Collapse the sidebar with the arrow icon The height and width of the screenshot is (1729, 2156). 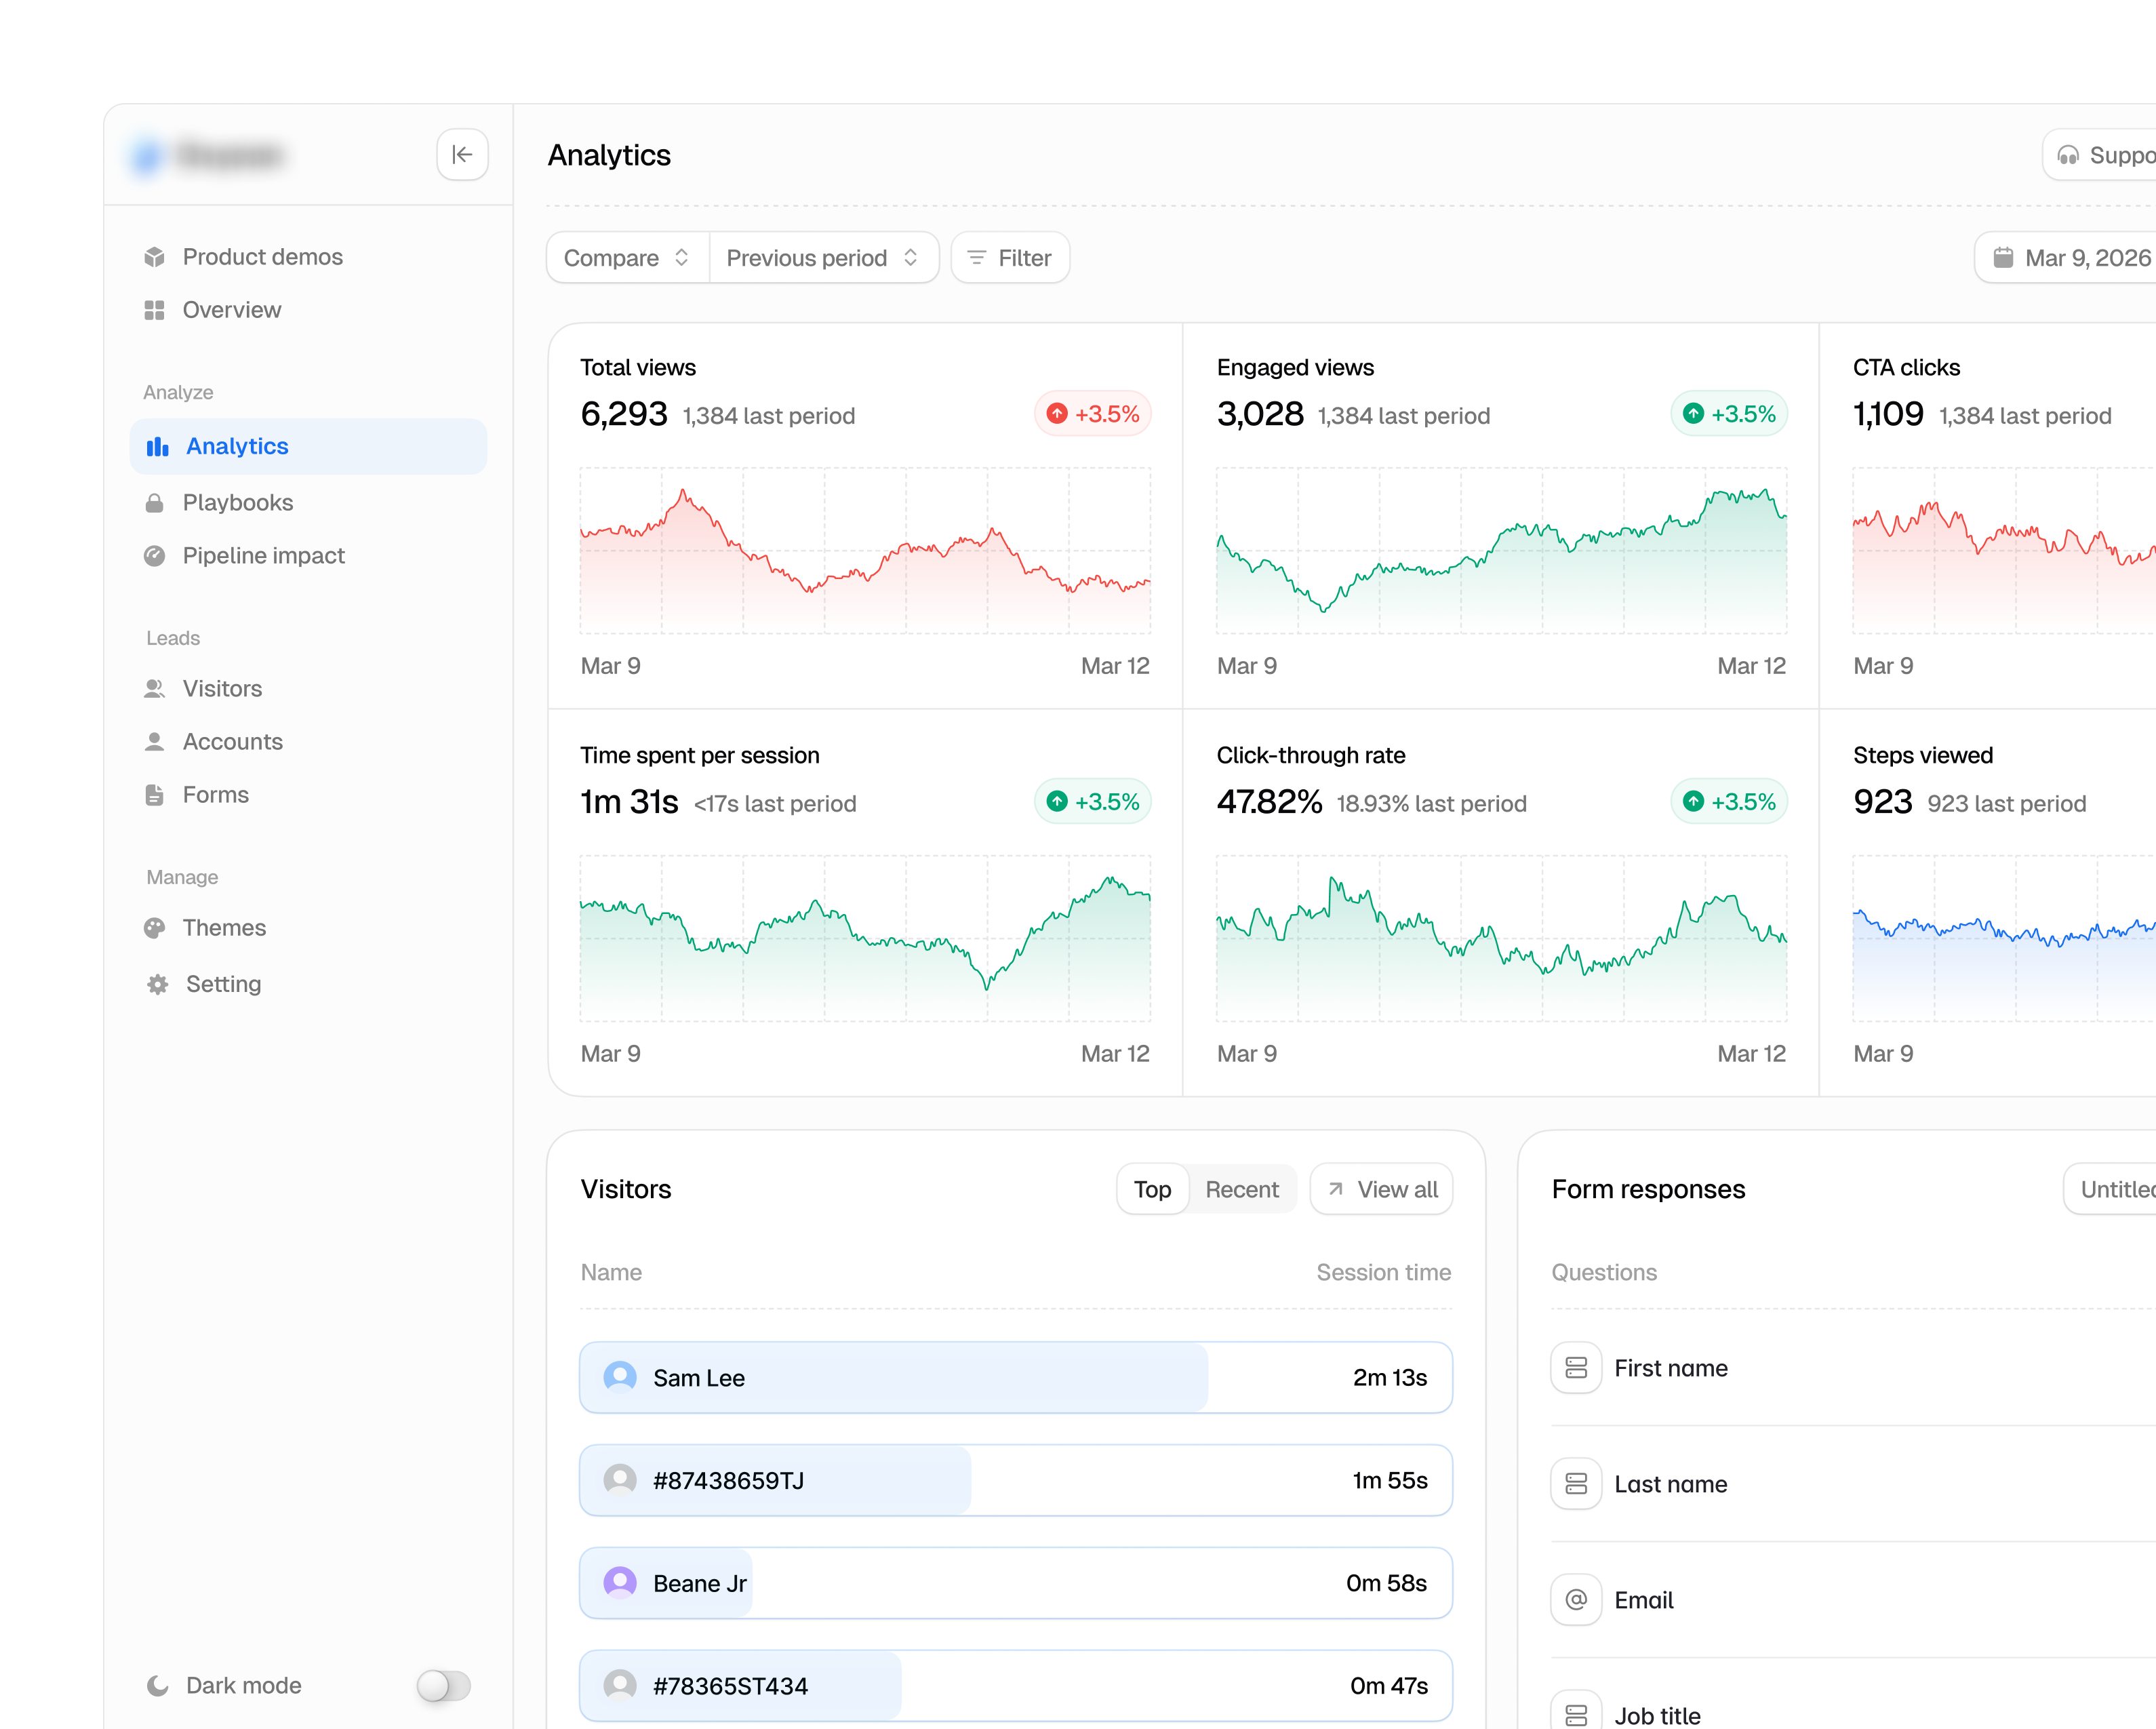tap(462, 155)
